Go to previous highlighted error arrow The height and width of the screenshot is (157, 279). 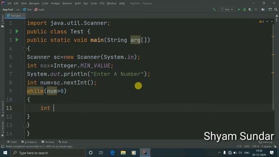pyautogui.click(x=267, y=21)
